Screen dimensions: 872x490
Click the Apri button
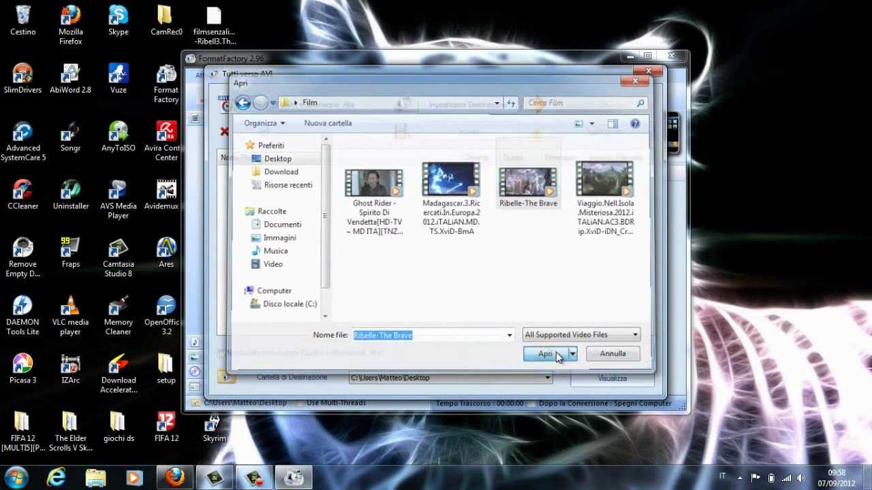coord(546,354)
